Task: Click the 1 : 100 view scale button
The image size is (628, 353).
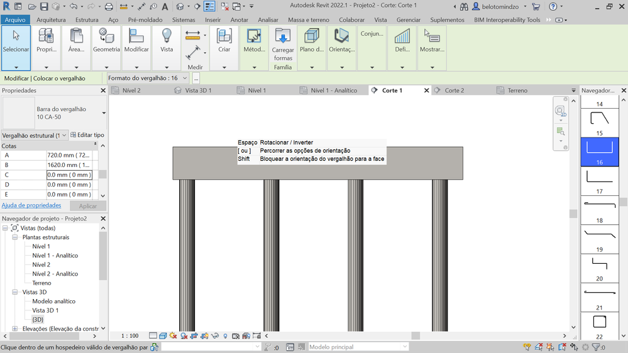Action: (129, 336)
